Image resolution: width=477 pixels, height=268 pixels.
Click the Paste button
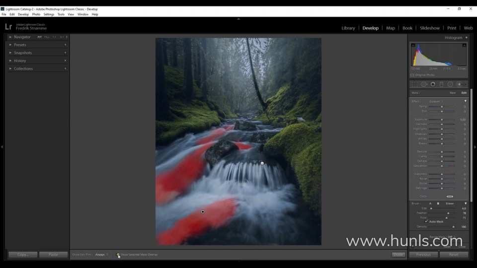(x=53, y=255)
